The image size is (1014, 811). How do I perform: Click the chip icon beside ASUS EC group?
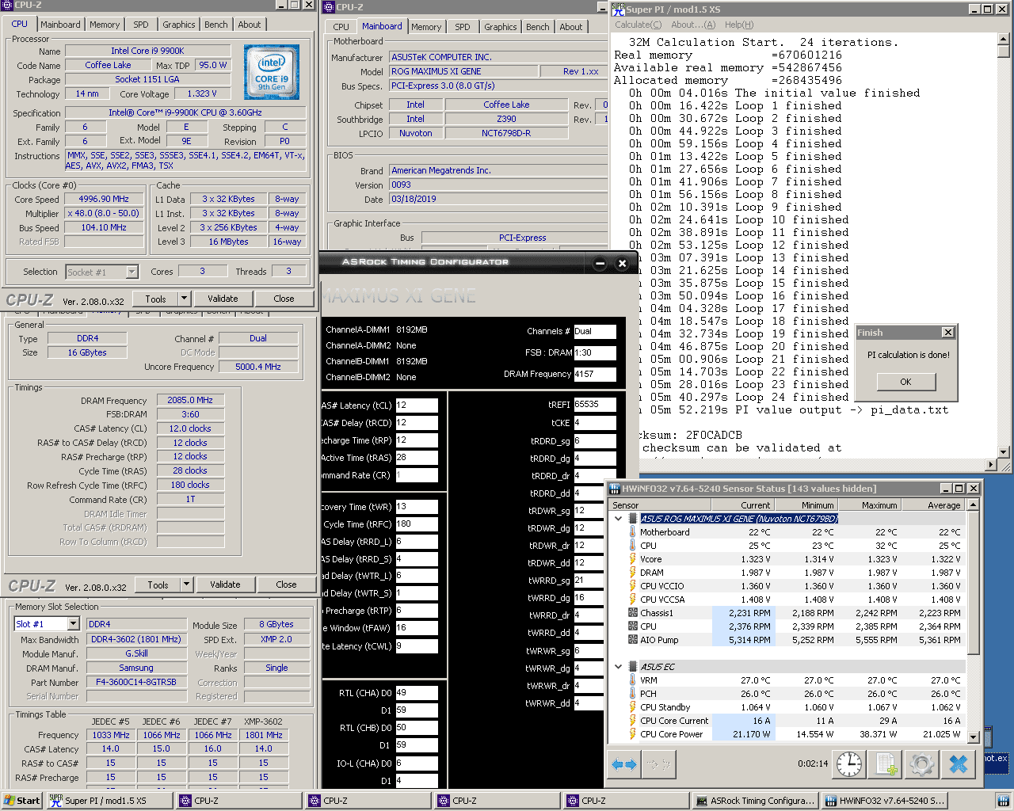[632, 667]
